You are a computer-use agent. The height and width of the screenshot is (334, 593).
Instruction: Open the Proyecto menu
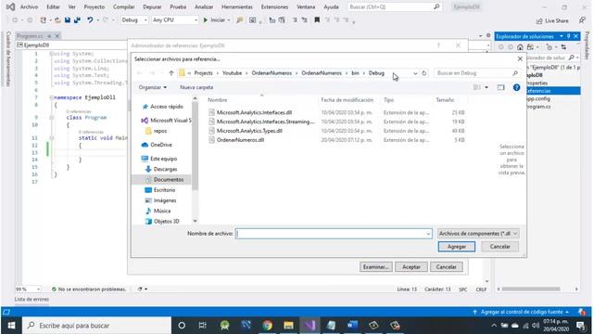tap(95, 6)
